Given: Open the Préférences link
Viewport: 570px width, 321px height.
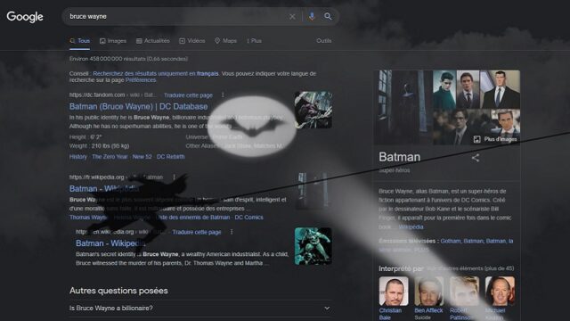Looking at the screenshot, I should 141,80.
